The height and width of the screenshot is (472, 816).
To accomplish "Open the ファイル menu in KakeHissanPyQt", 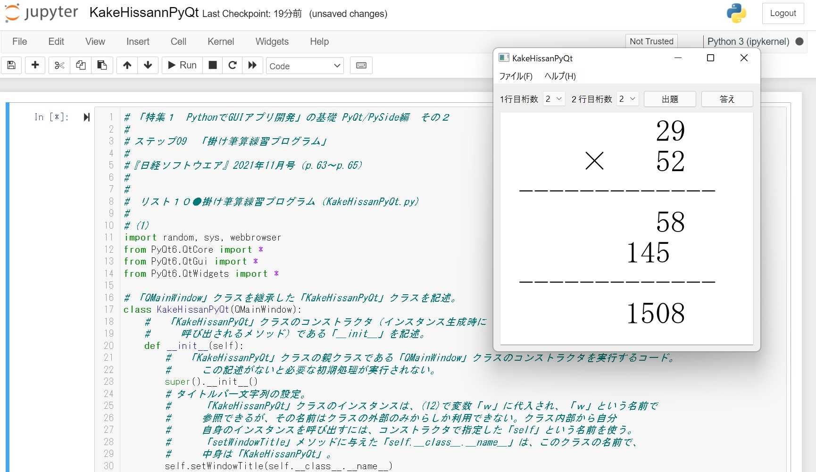I will click(x=516, y=76).
